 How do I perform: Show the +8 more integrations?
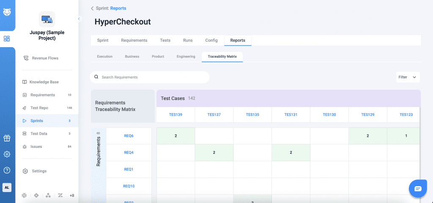(72, 195)
